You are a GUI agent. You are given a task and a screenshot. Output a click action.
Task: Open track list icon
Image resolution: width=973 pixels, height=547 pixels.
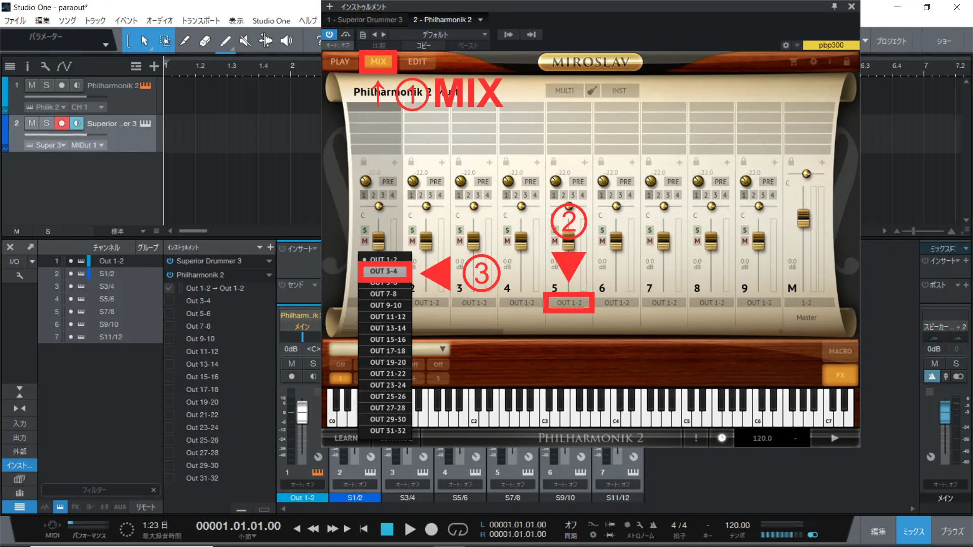tap(10, 66)
